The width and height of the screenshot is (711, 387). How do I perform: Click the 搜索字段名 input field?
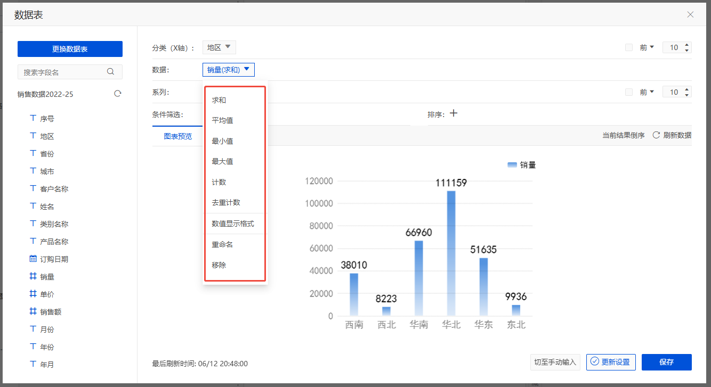[70, 72]
